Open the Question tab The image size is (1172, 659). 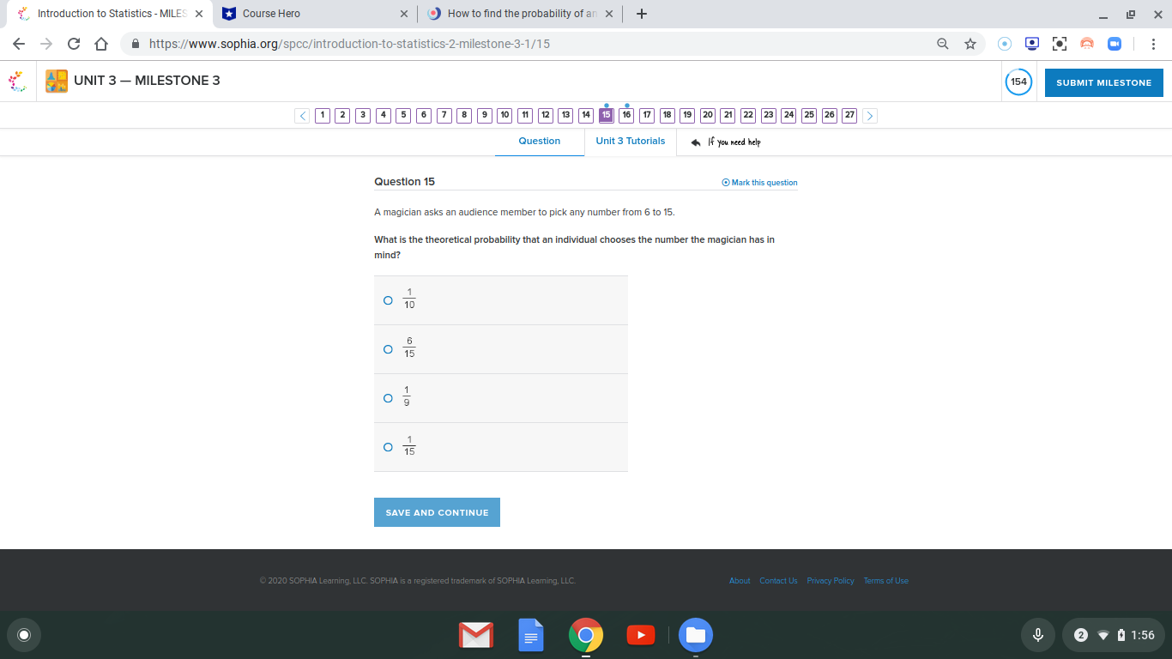[x=540, y=142]
